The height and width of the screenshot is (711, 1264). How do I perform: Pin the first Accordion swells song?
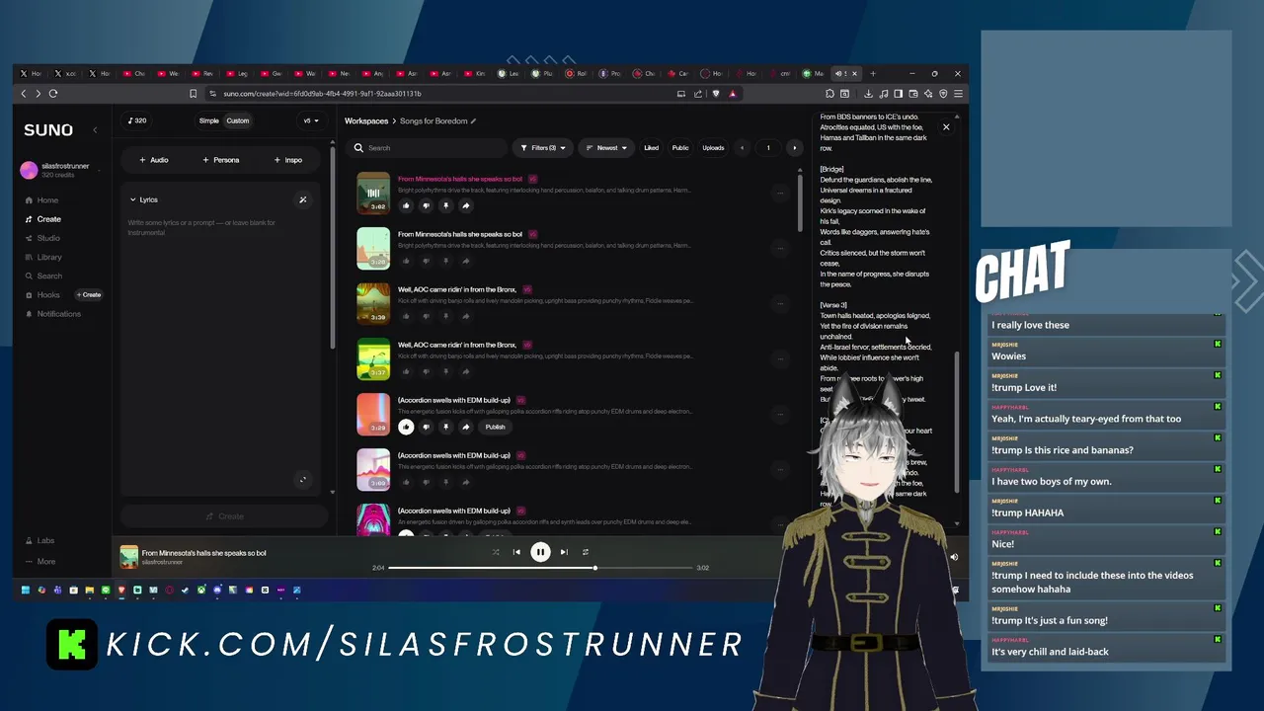(445, 427)
